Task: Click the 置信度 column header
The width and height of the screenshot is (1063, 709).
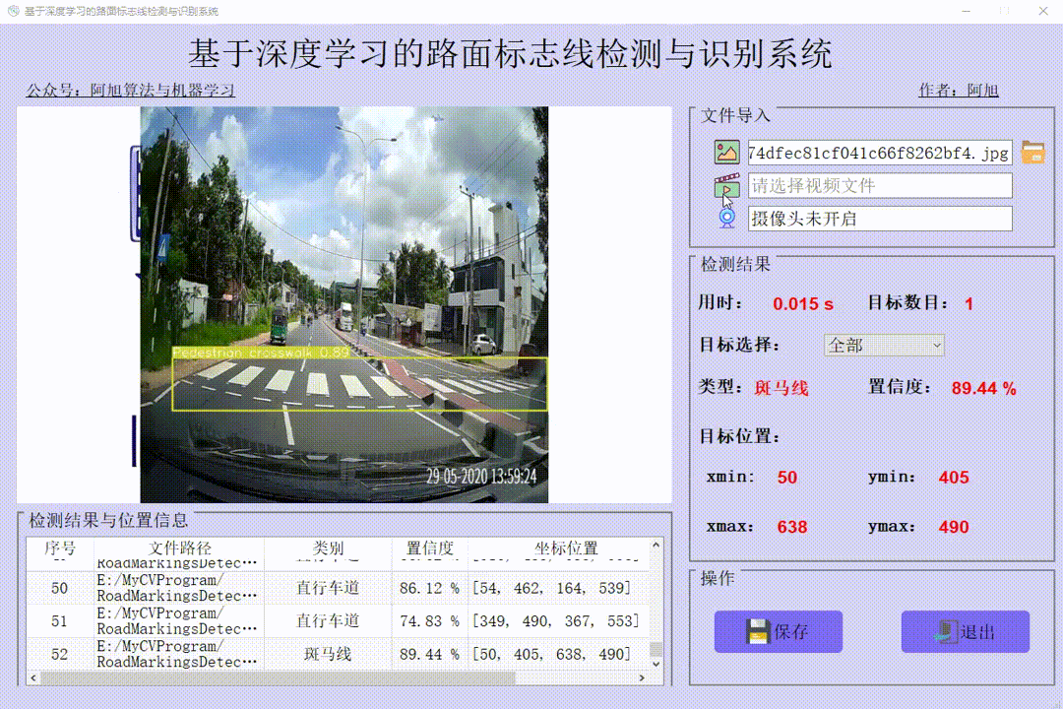Action: (429, 548)
